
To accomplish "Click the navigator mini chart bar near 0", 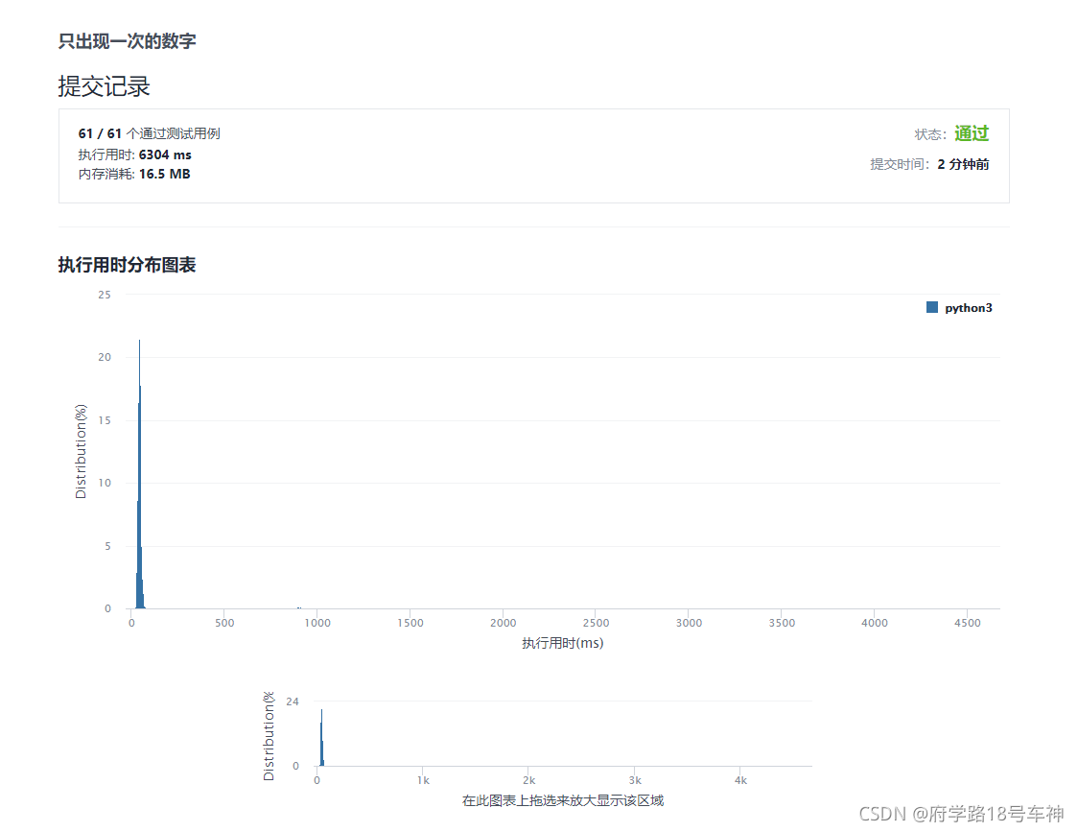I will pos(321,738).
